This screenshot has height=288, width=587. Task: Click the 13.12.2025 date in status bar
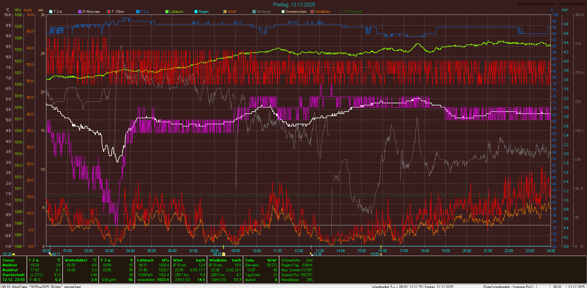576,286
